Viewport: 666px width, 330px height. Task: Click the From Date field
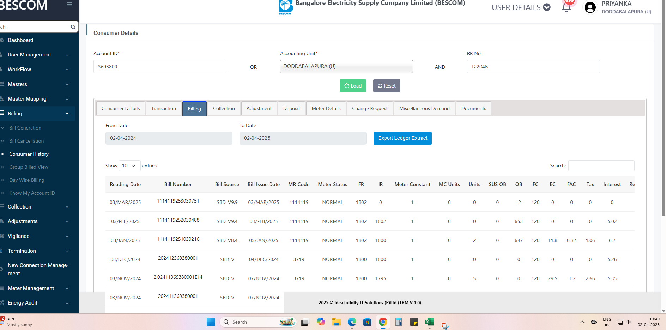[169, 138]
